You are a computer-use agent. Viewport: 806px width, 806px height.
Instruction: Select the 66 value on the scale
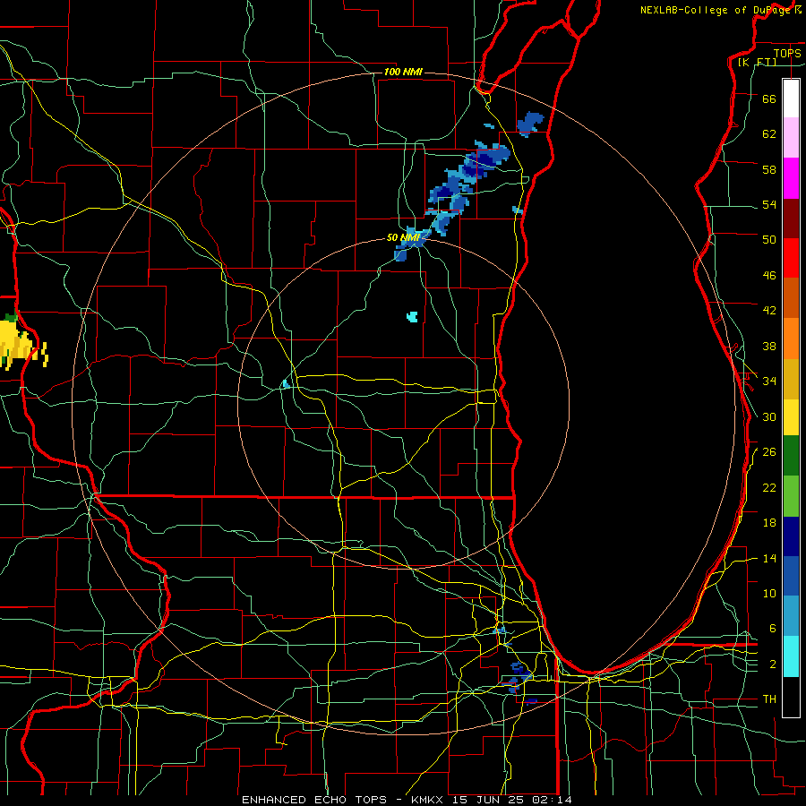(x=769, y=99)
